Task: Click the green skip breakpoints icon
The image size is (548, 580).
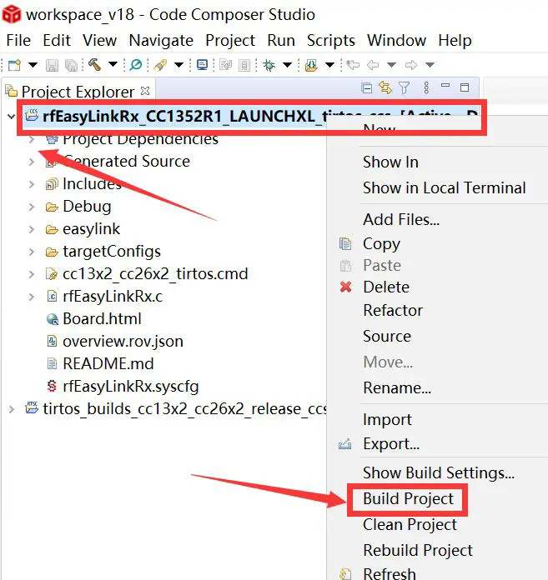Action: tap(136, 65)
